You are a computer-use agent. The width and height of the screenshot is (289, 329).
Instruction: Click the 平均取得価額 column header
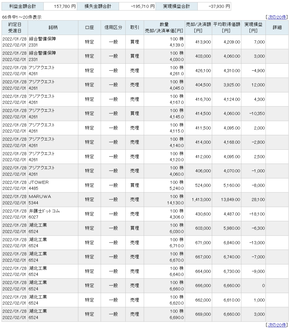(x=226, y=28)
